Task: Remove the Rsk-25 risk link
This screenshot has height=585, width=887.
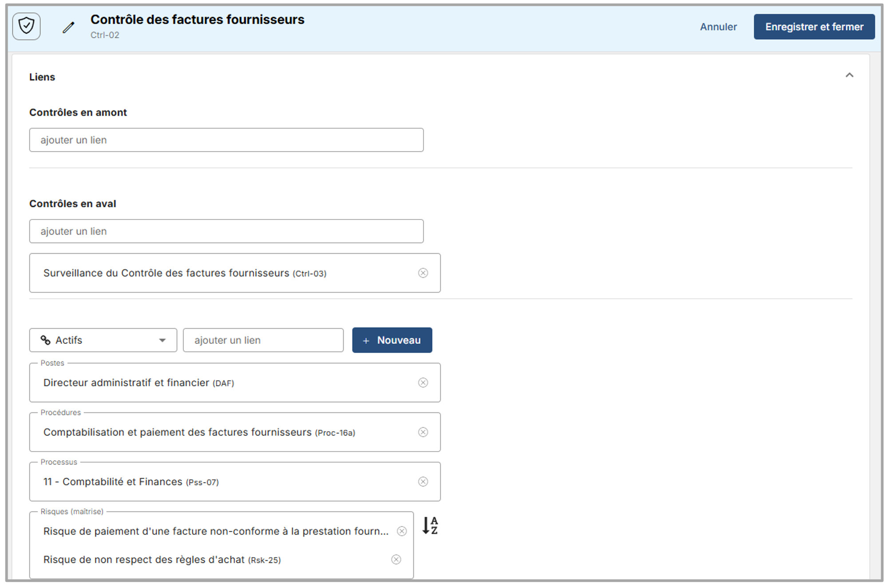Action: tap(396, 559)
